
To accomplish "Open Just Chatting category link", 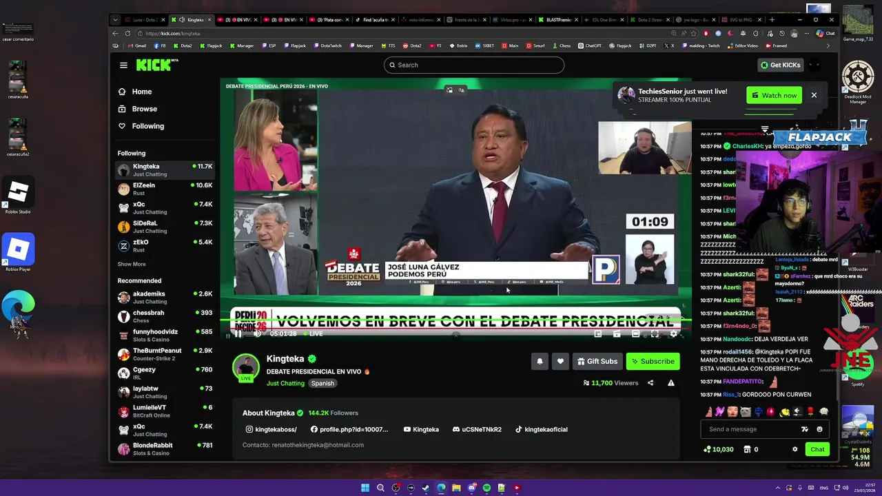I will [285, 383].
